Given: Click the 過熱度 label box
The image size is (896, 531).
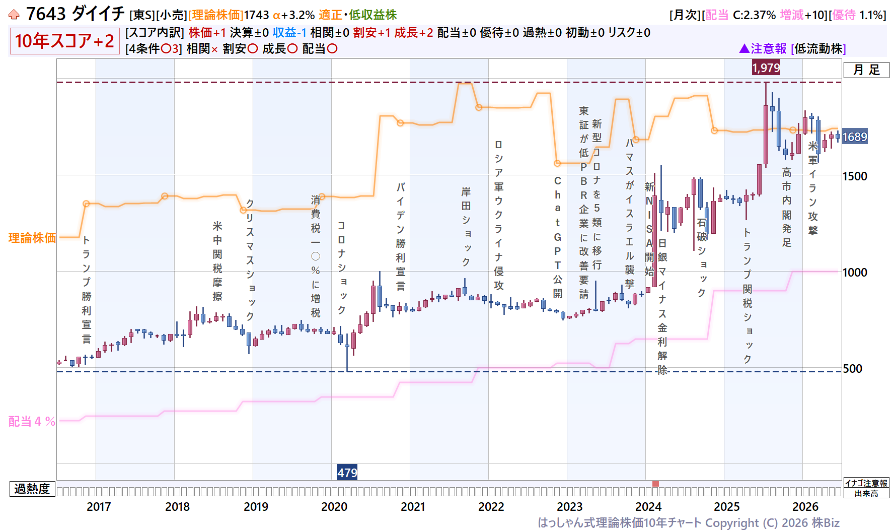Looking at the screenshot, I should [32, 489].
